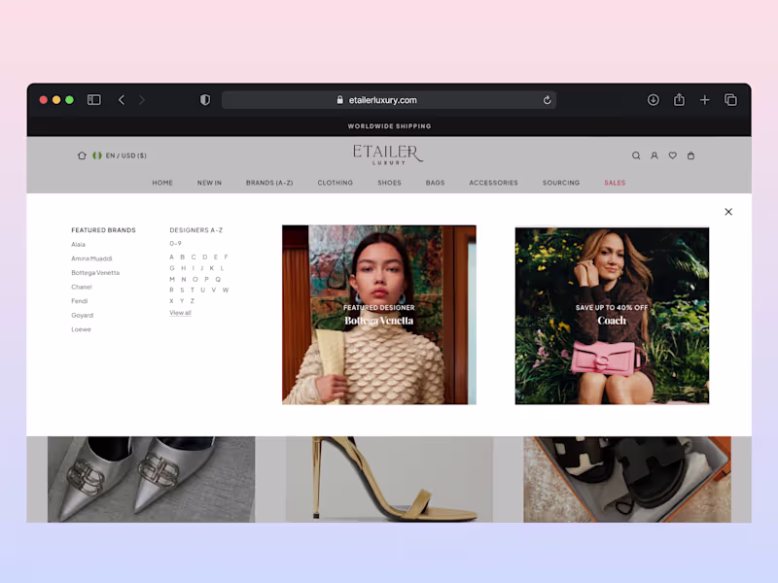Image resolution: width=778 pixels, height=583 pixels.
Task: Select Bottega Veneta in Featured Brands list
Action: (x=95, y=273)
